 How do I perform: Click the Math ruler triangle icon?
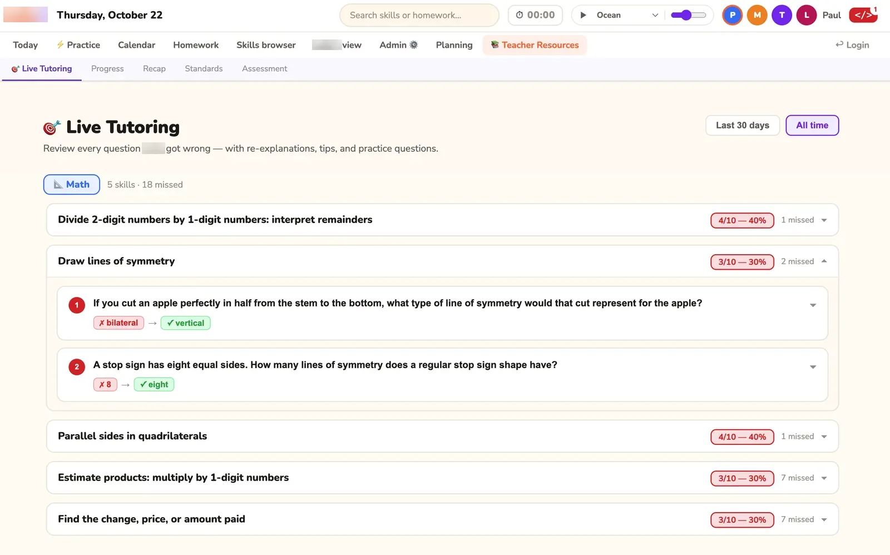pos(58,185)
